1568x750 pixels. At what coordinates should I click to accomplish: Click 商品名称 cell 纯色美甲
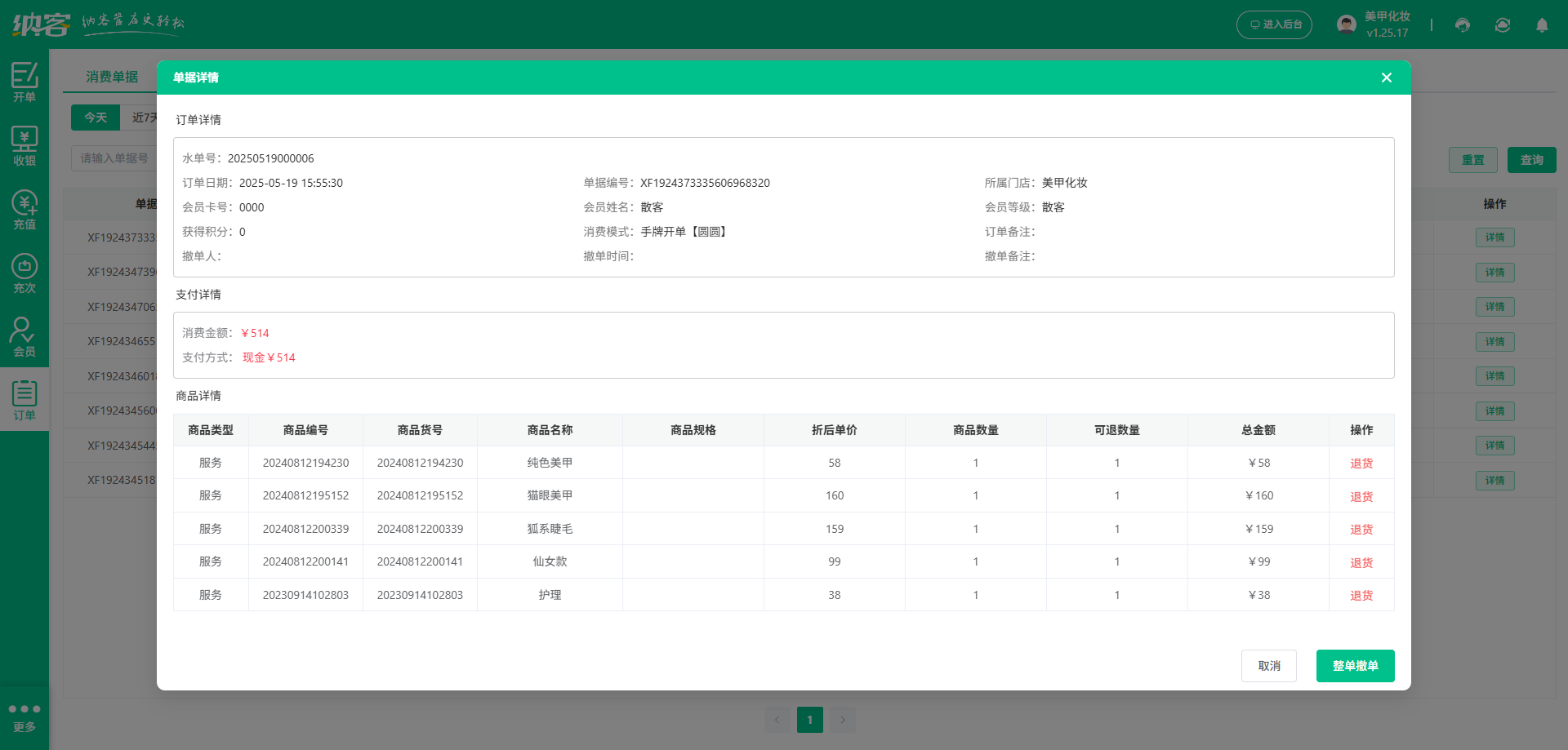point(550,463)
